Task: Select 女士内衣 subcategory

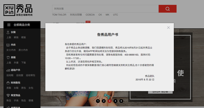Action: tap(11, 50)
